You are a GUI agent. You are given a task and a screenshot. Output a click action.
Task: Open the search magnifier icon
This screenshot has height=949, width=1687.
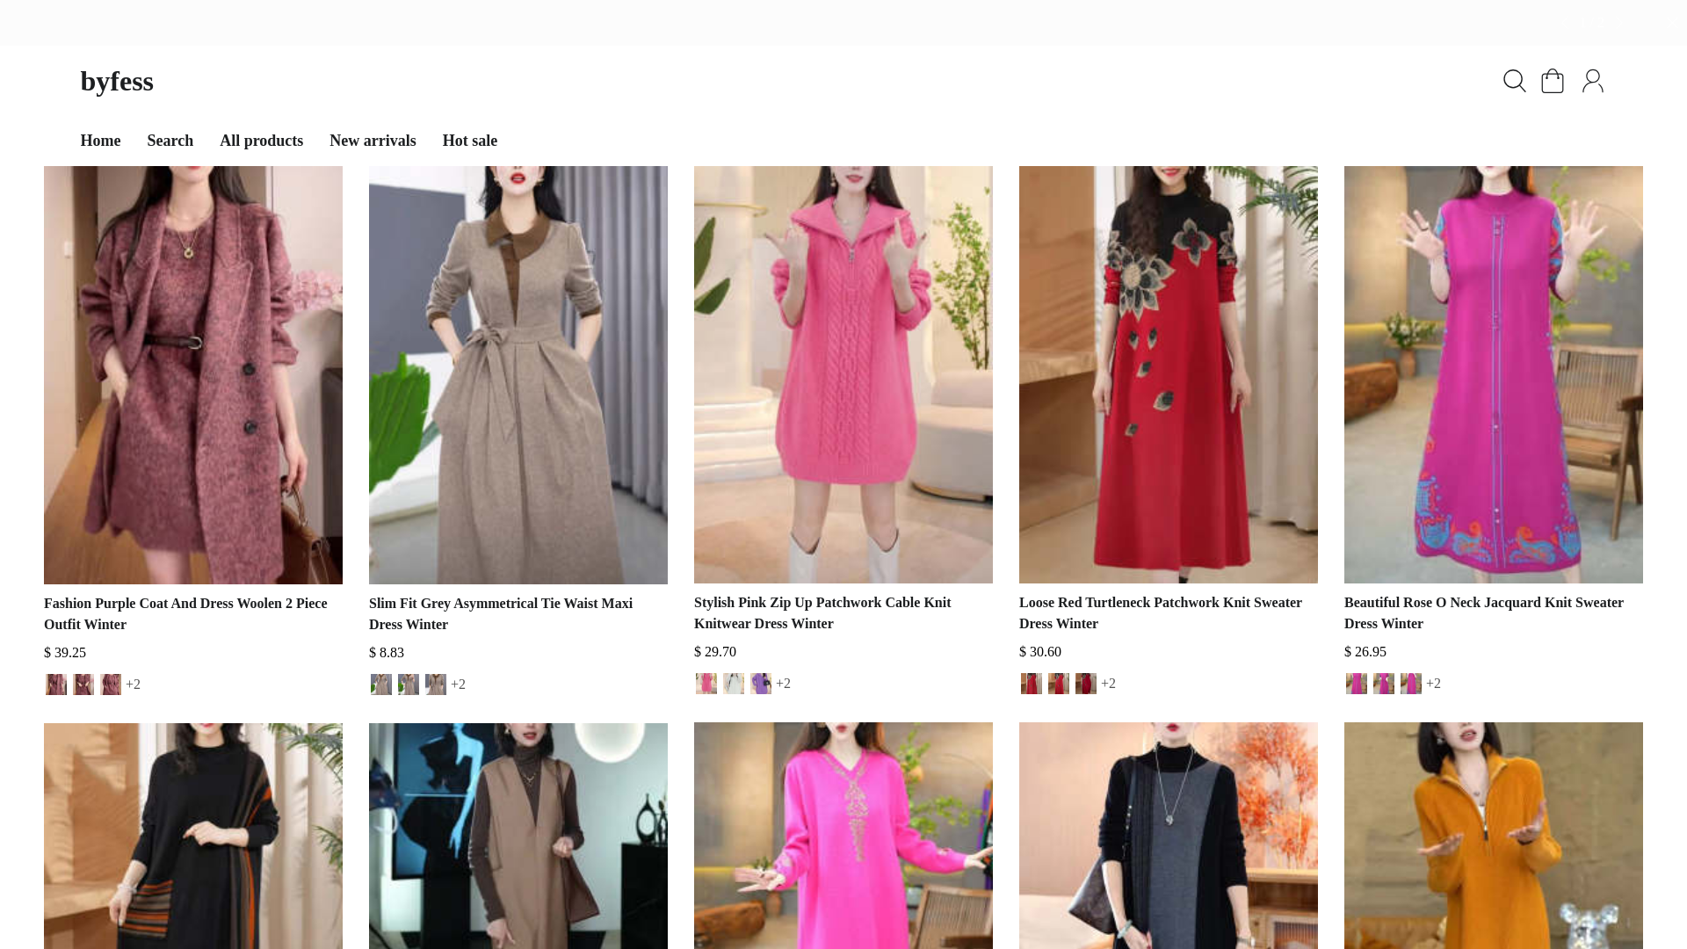pyautogui.click(x=1514, y=81)
